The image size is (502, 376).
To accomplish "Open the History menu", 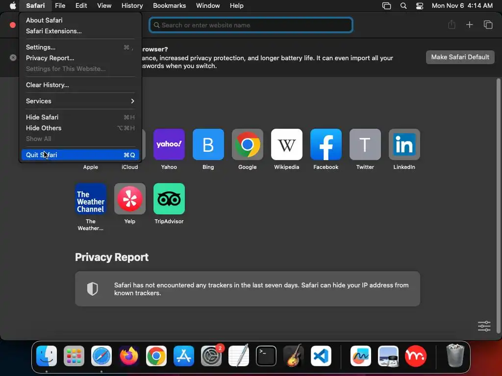I will coord(132,5).
